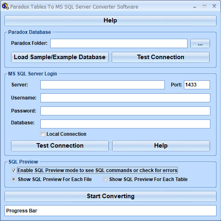This screenshot has width=221, height=221.
Task: Click the Database input field
Action: [x=125, y=124]
